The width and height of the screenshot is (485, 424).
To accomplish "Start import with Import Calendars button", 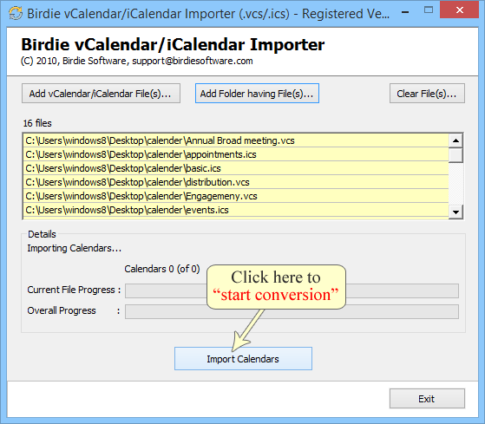I will point(243,358).
